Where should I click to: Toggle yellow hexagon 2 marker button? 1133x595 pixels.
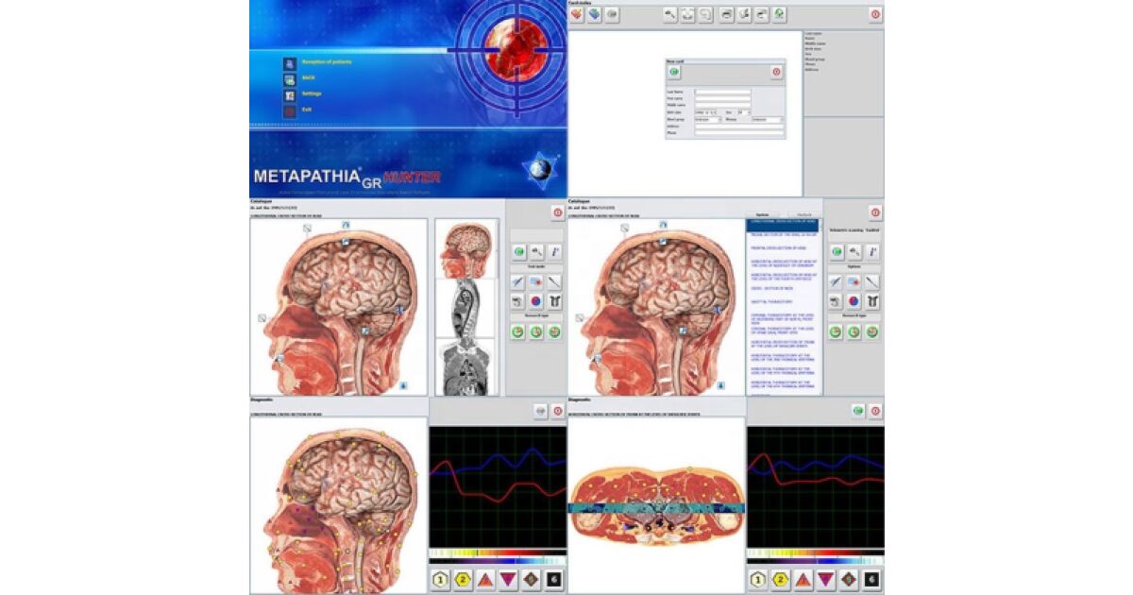tap(463, 579)
